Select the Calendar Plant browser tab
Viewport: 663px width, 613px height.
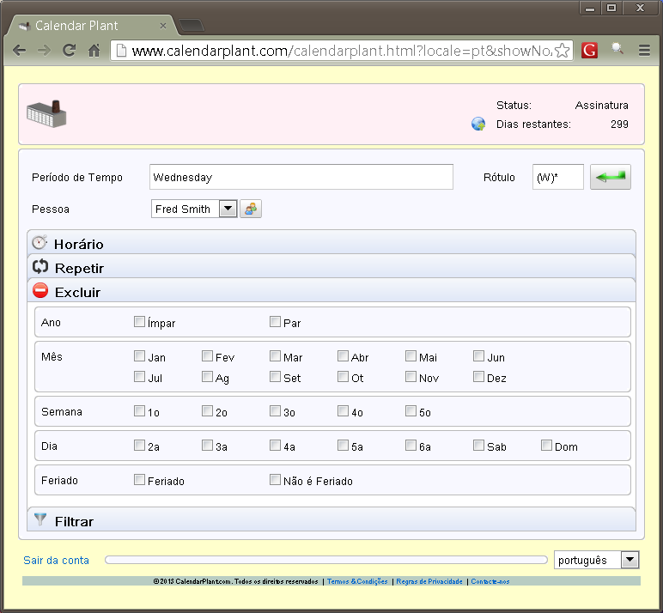86,26
